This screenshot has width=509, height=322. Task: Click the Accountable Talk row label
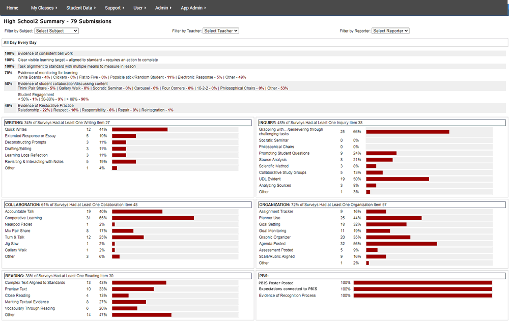(x=20, y=212)
